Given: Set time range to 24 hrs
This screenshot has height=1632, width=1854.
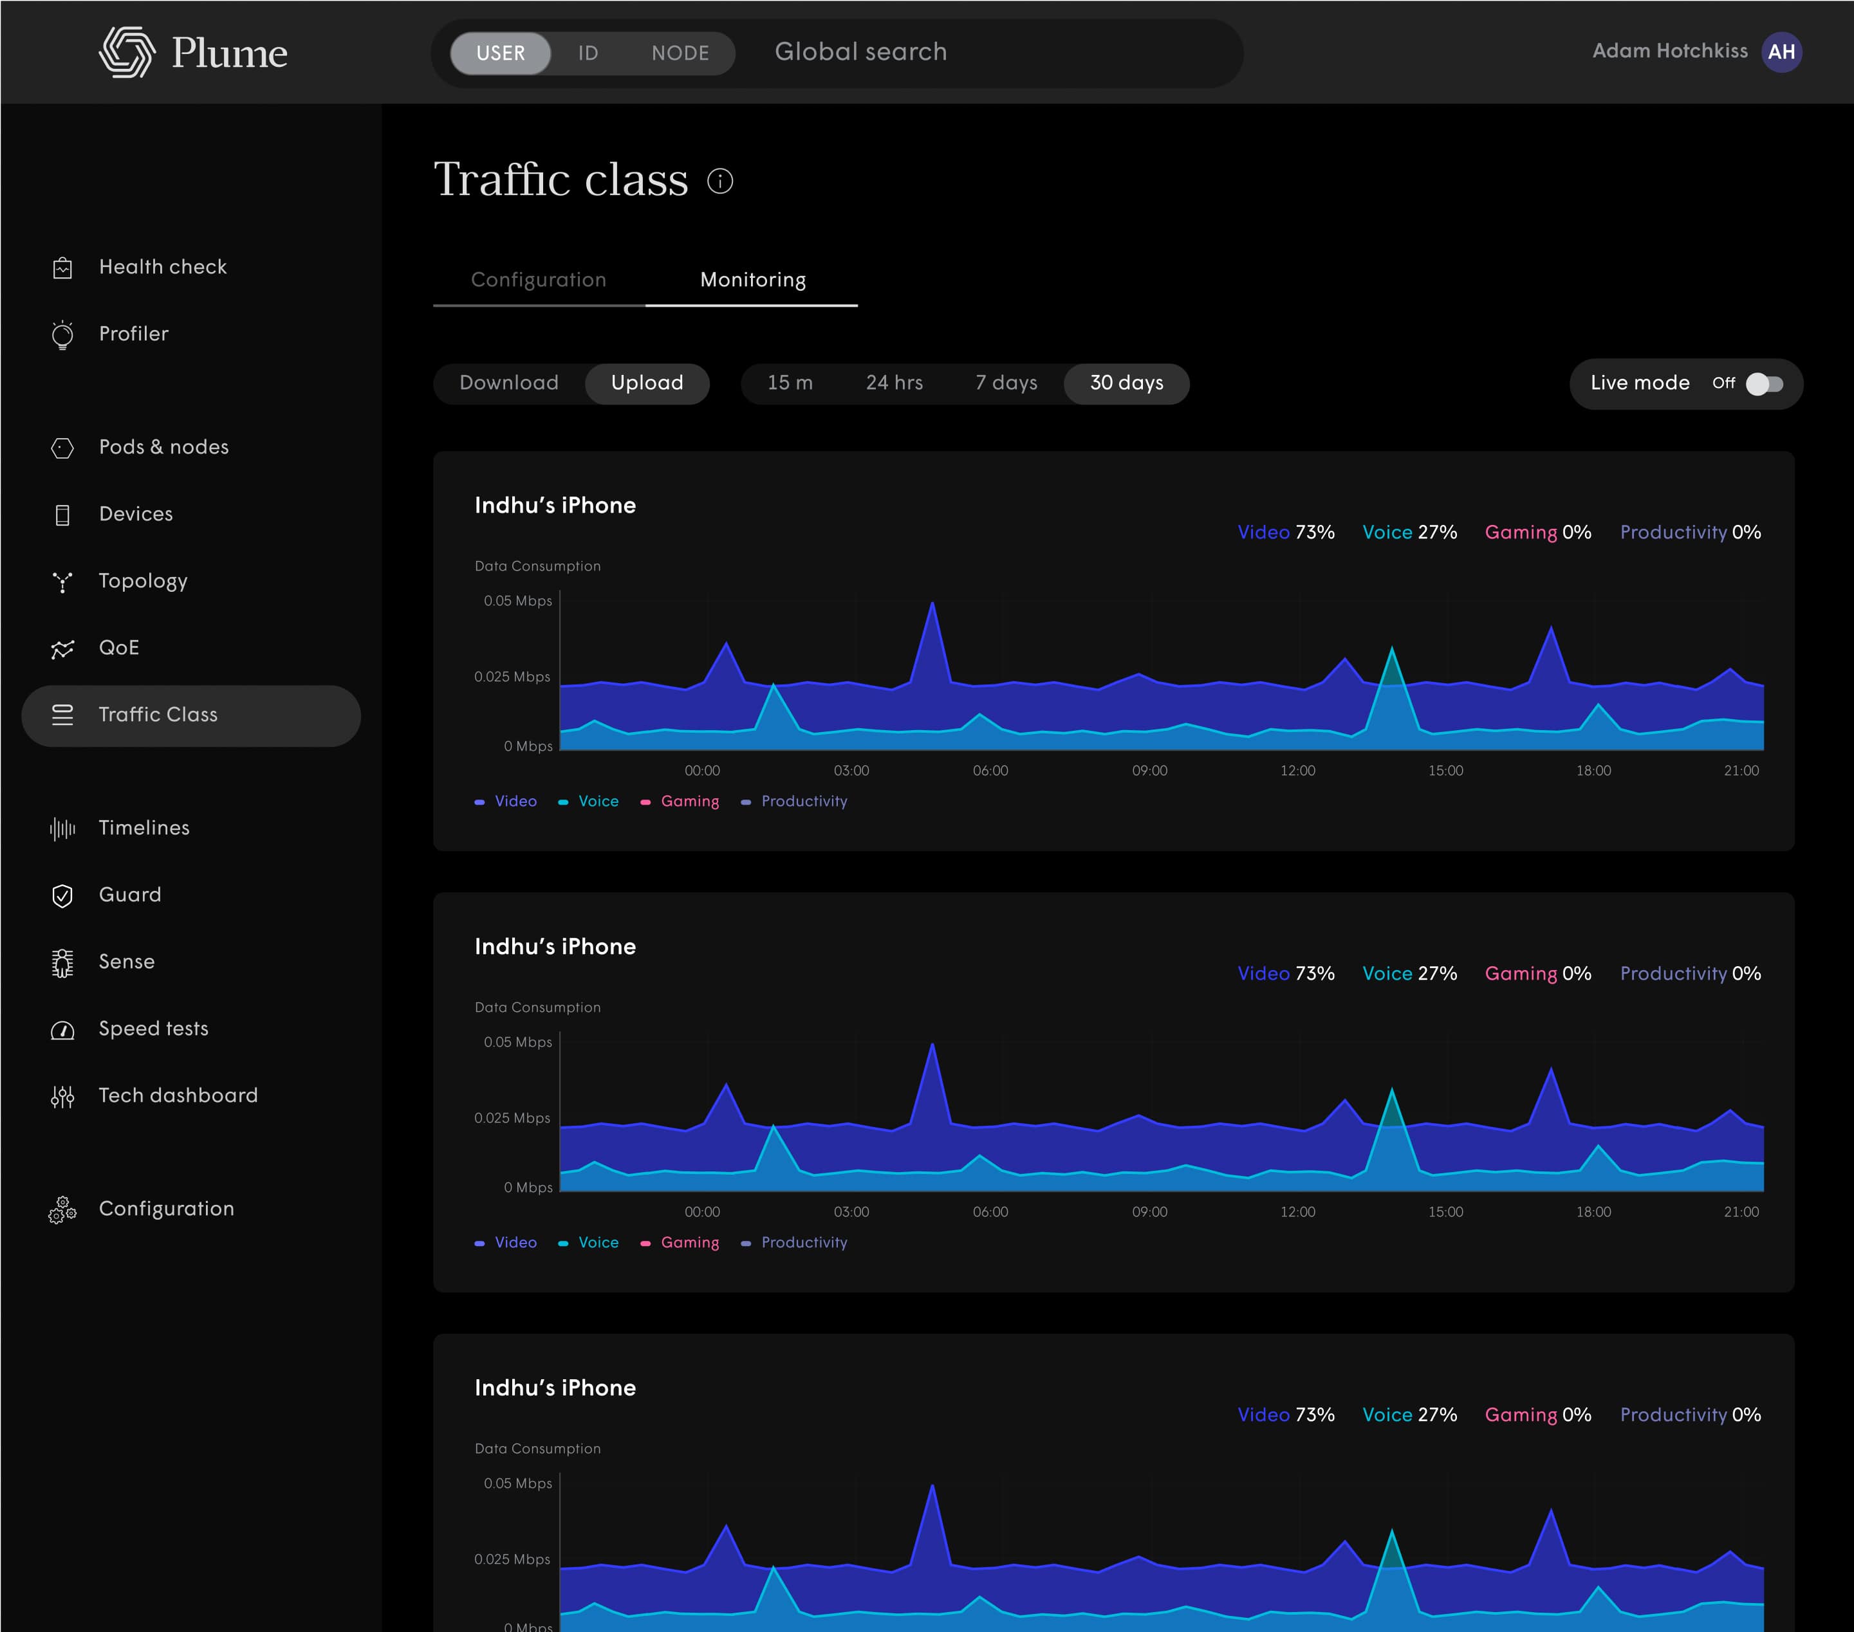Looking at the screenshot, I should [895, 383].
